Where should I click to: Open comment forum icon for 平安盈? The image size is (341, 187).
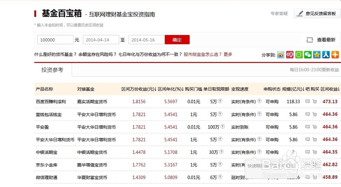pos(308,126)
